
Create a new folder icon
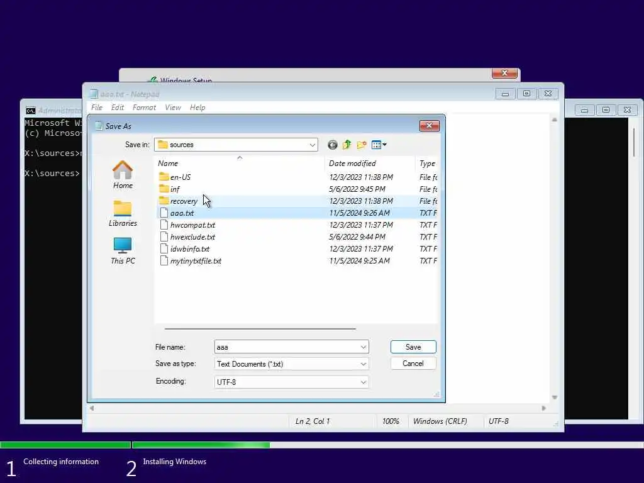pyautogui.click(x=362, y=145)
